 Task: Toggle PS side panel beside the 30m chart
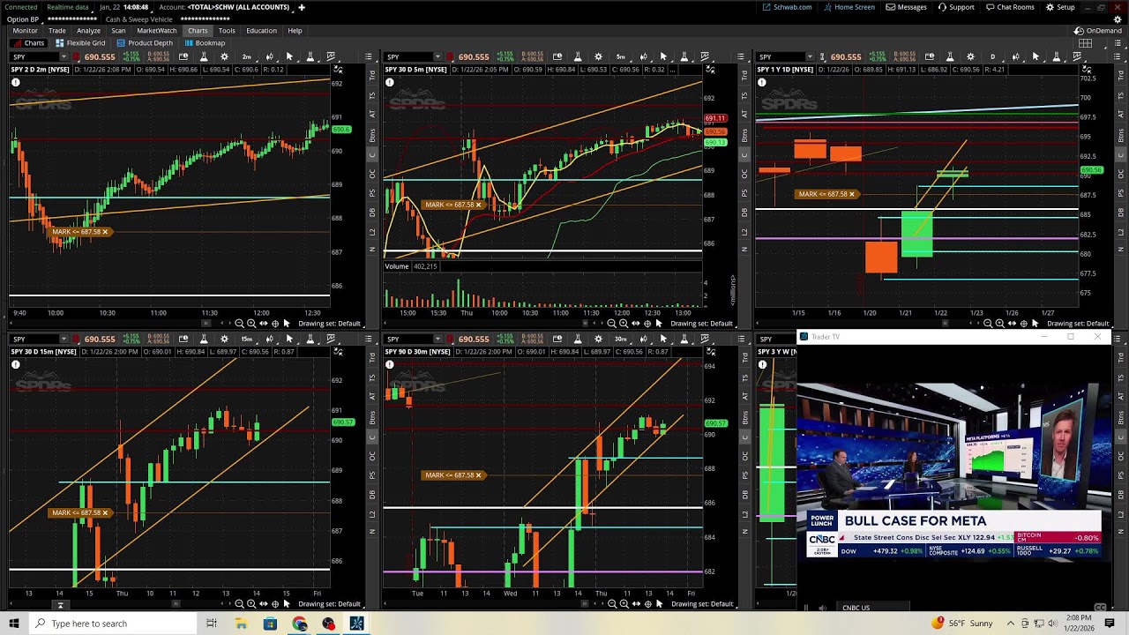(744, 474)
